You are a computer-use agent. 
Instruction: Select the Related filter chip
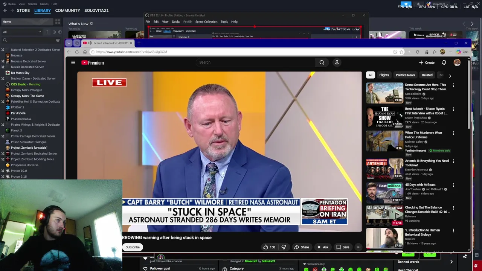pos(427,75)
